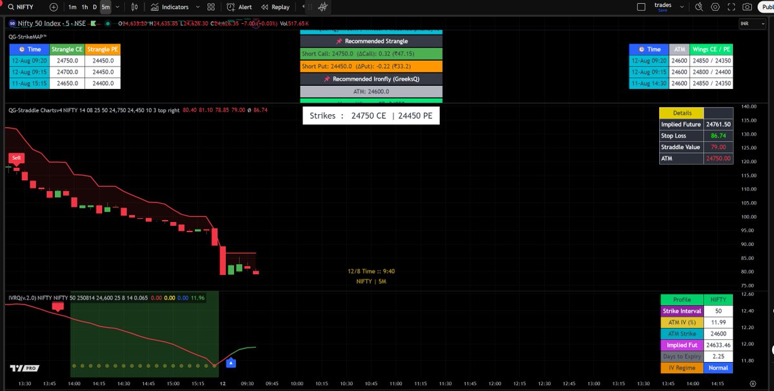The image size is (774, 391).
Task: Switch to the D daily timeframe
Action: [x=95, y=7]
